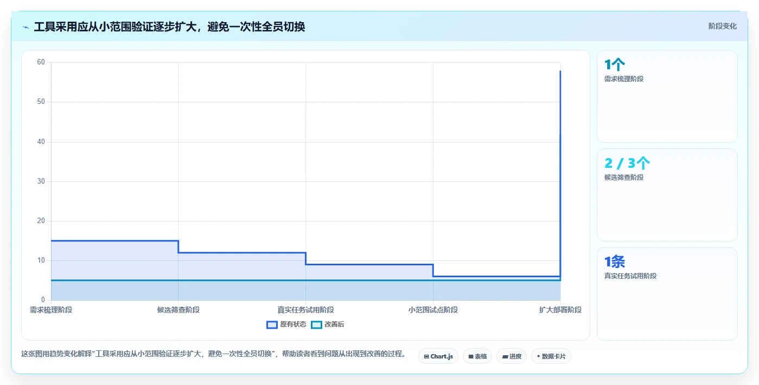The width and height of the screenshot is (759, 385).
Task: Click the lightning icon beside the title
Action: coord(26,27)
